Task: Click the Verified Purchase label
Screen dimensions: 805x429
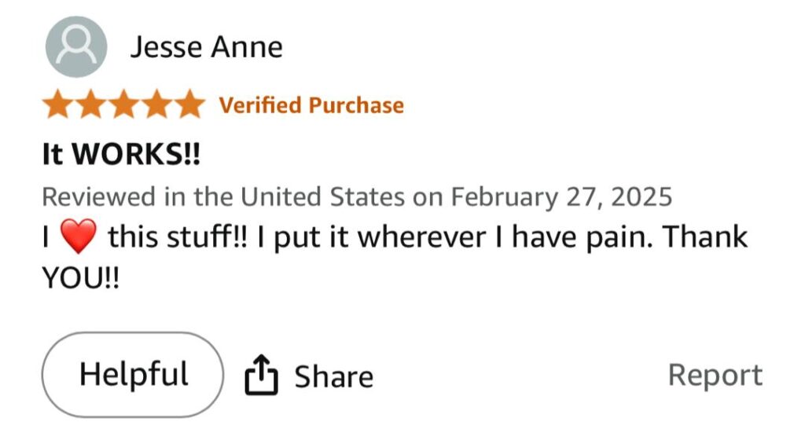Action: 311,105
